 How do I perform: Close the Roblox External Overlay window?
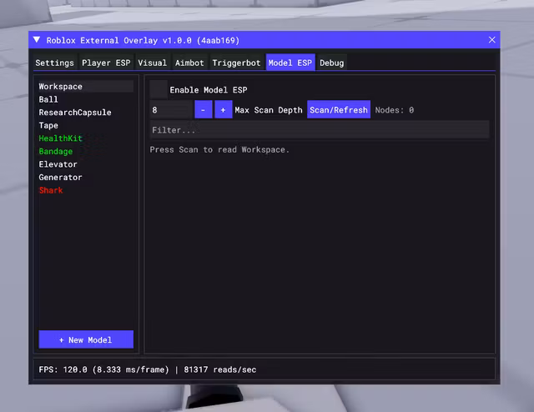(x=491, y=40)
